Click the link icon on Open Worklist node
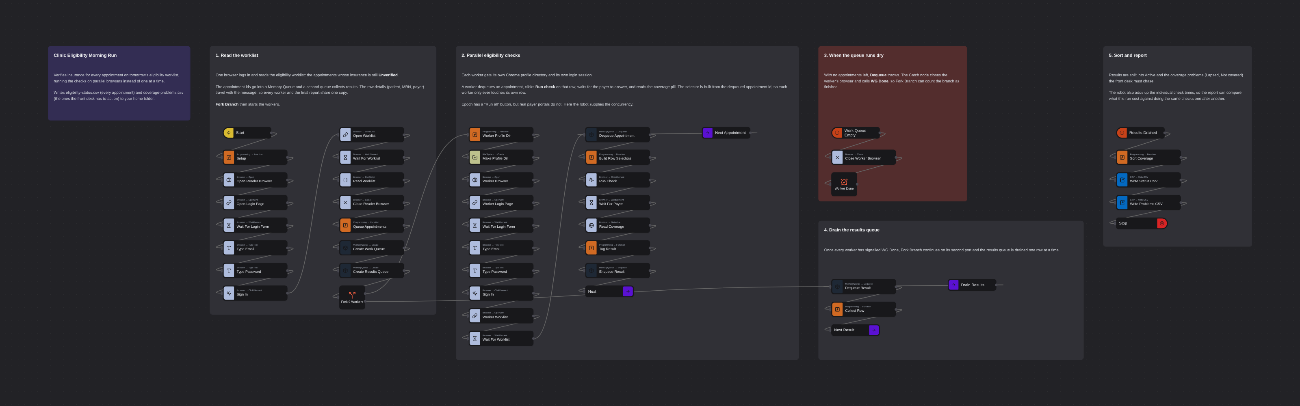The height and width of the screenshot is (406, 1300). pyautogui.click(x=345, y=135)
